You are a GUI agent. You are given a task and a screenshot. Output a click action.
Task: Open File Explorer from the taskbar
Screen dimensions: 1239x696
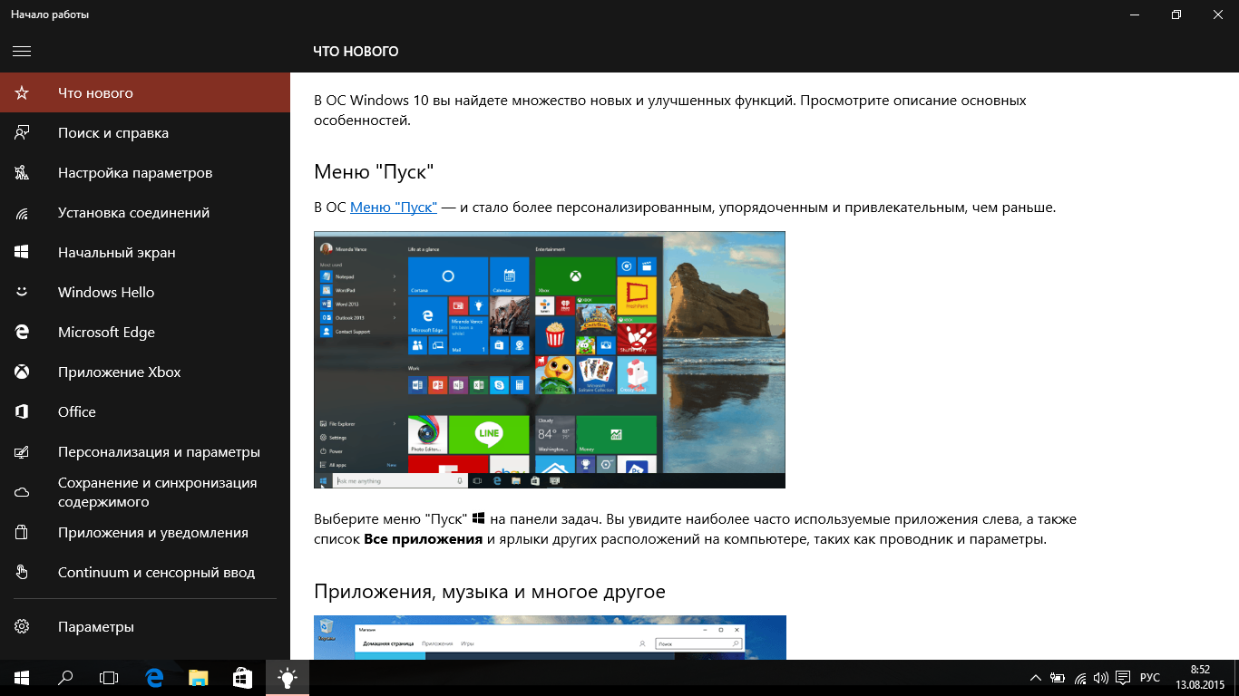pos(199,678)
